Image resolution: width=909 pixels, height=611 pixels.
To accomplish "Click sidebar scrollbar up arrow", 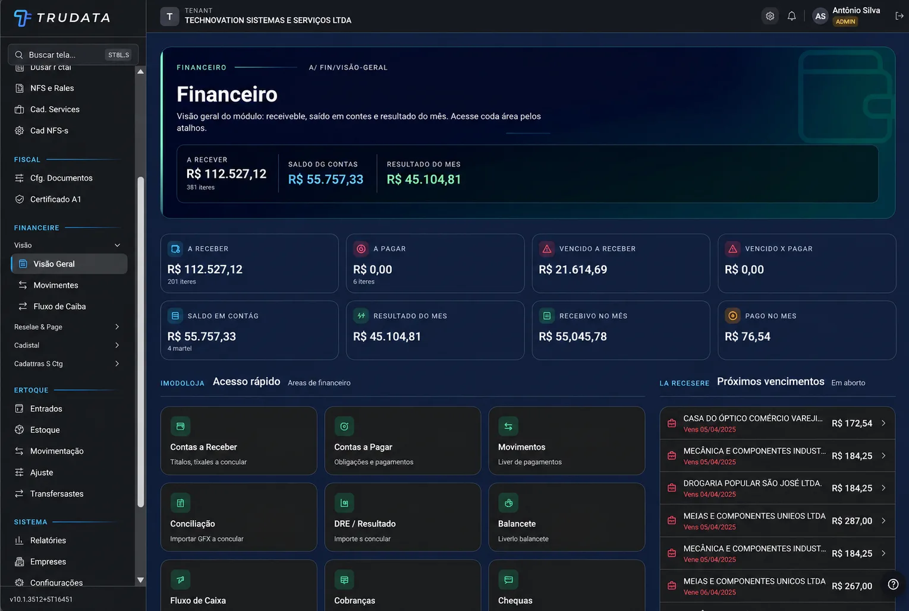I will click(x=140, y=71).
